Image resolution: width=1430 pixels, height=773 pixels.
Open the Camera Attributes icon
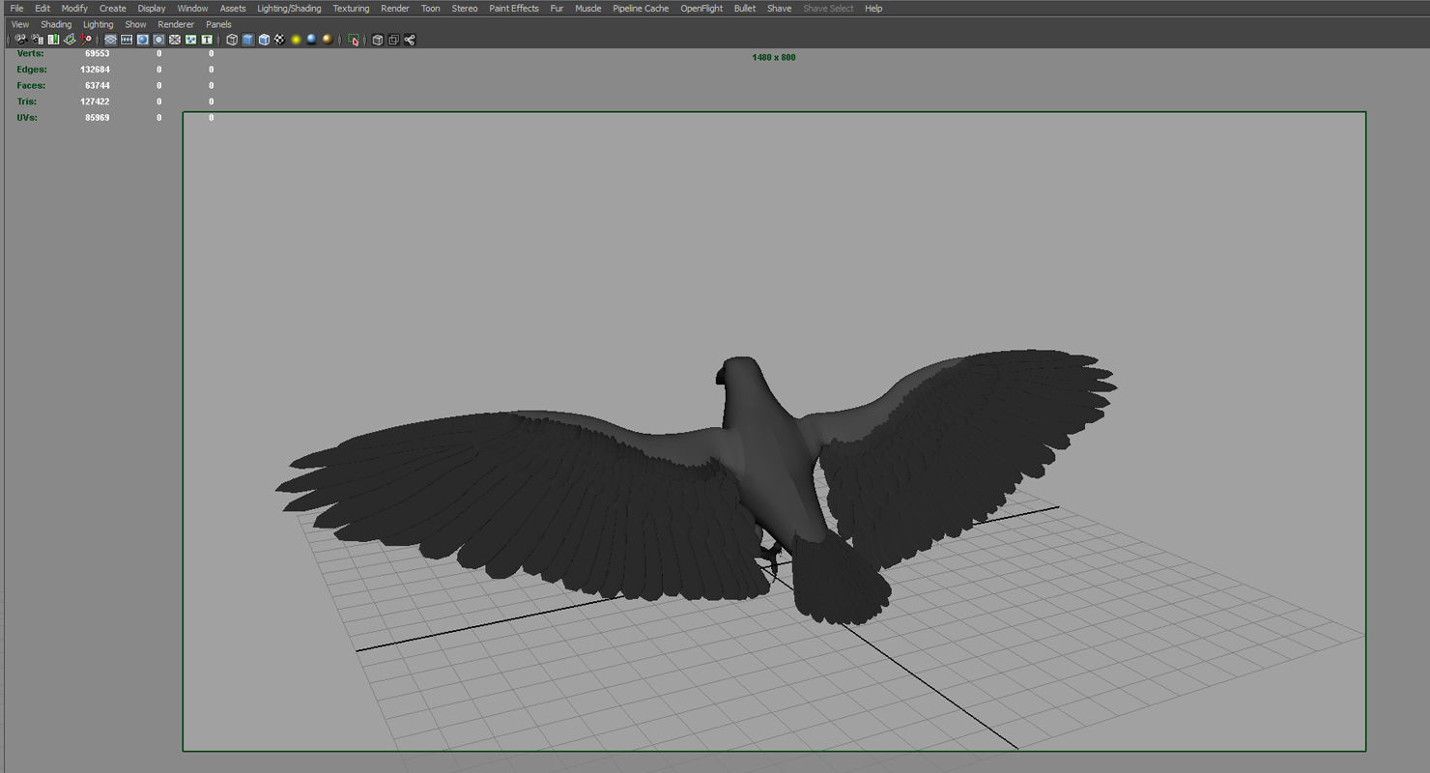[37, 40]
